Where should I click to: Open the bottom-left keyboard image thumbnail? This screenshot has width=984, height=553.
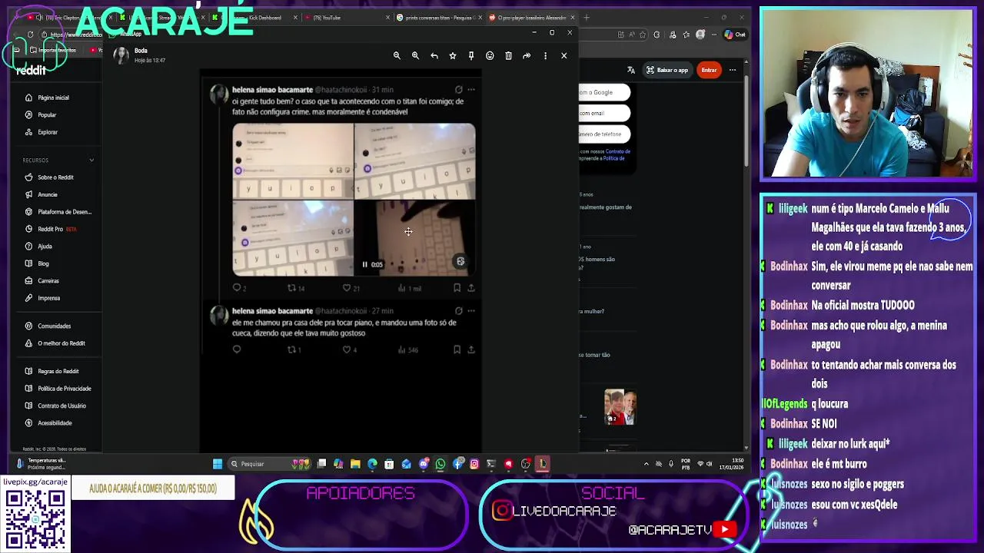pos(293,238)
